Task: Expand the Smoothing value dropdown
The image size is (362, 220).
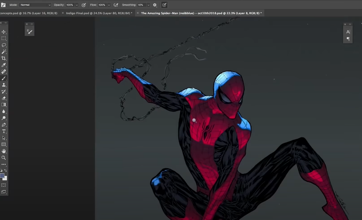Action: click(x=148, y=5)
